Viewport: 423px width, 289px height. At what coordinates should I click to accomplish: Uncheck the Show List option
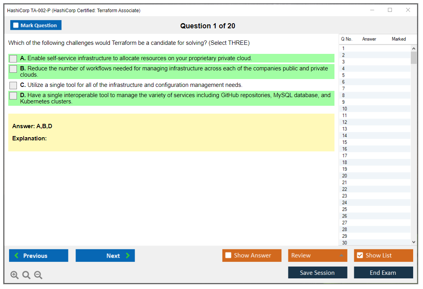[x=360, y=256]
